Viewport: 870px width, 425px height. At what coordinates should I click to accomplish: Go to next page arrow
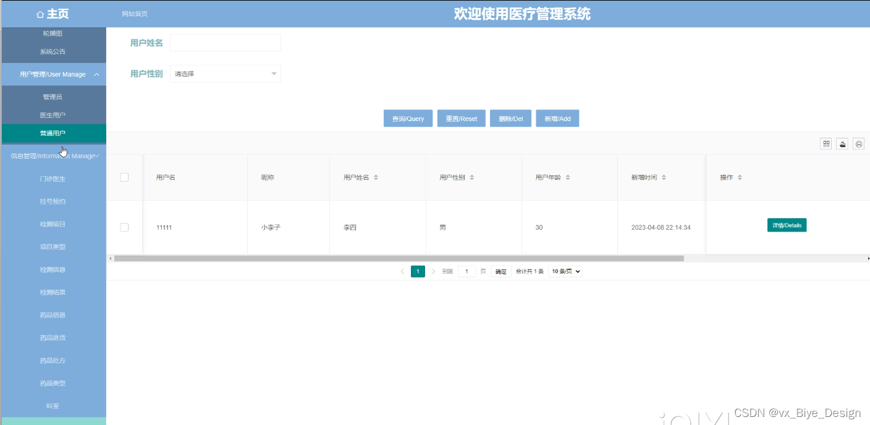433,271
